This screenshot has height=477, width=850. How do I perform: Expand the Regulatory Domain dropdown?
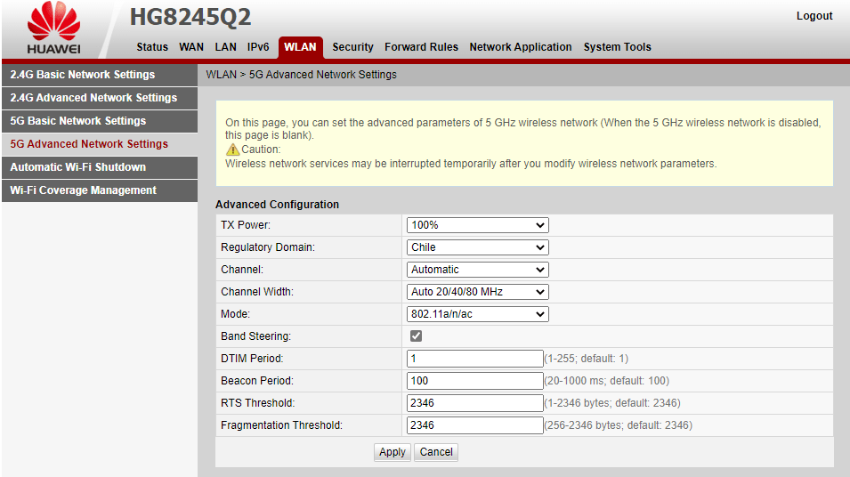point(477,247)
